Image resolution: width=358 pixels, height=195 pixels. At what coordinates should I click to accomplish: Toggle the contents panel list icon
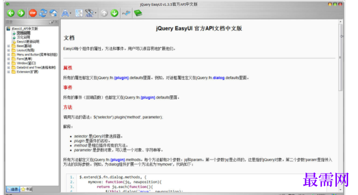tap(79, 13)
